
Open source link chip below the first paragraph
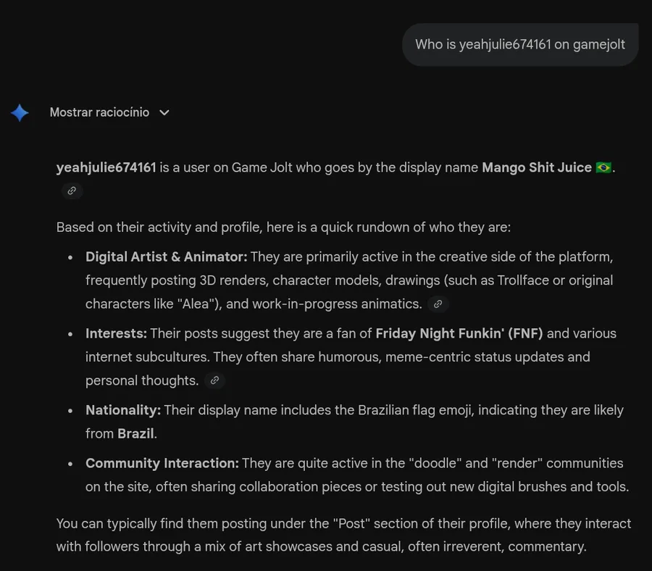pos(72,191)
